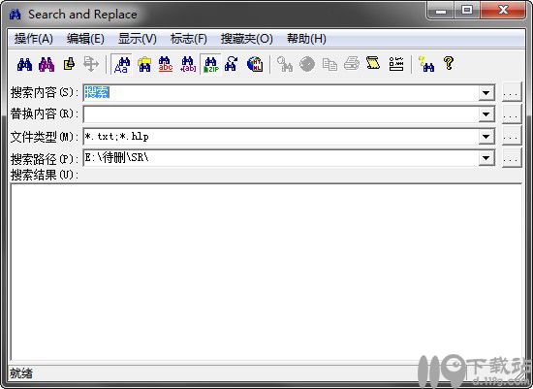Click the yellow question mark help icon
Viewport: 533px width, 389px height.
click(449, 64)
